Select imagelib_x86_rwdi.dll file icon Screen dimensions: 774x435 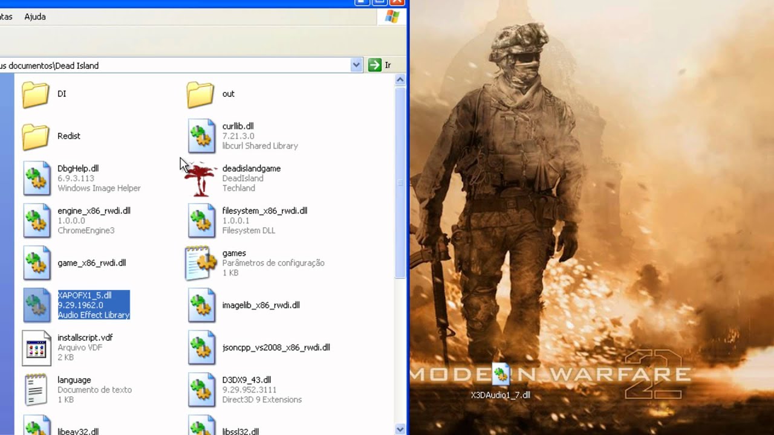tap(201, 305)
